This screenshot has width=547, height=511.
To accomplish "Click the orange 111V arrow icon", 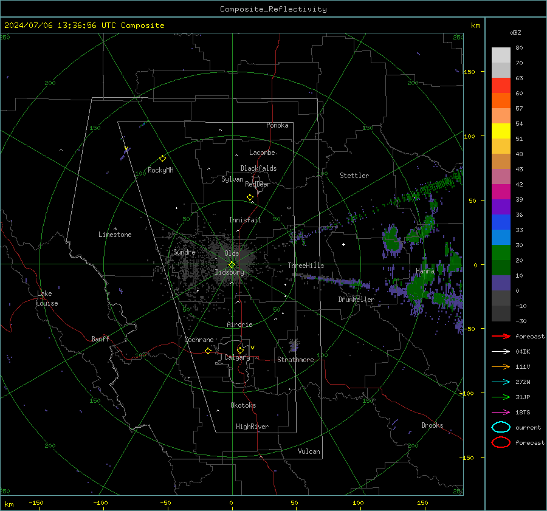I will pyautogui.click(x=501, y=366).
